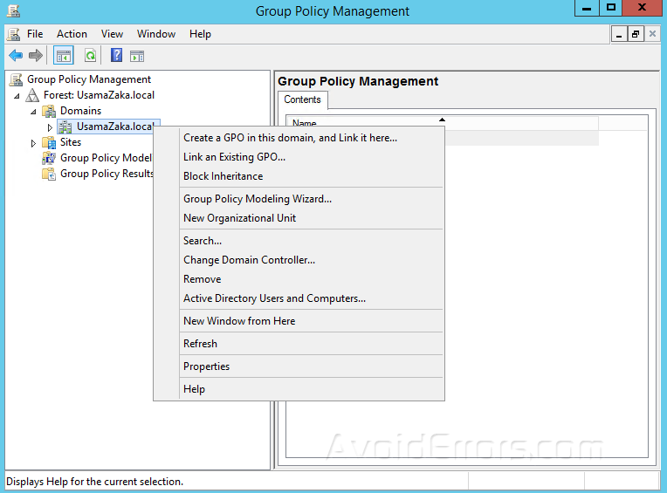Screen dimensions: 667x493
Task: Click the Group Policy Modeling node icon
Action: tap(49, 158)
